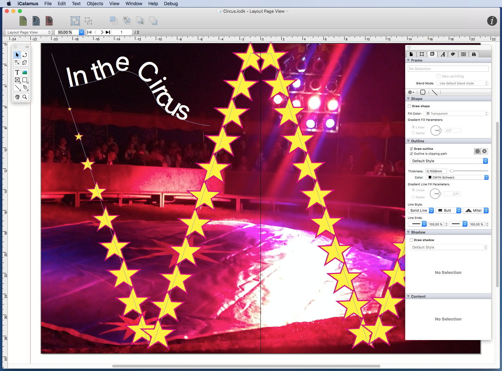Select the crossed placeholder frame tool

tap(17, 80)
